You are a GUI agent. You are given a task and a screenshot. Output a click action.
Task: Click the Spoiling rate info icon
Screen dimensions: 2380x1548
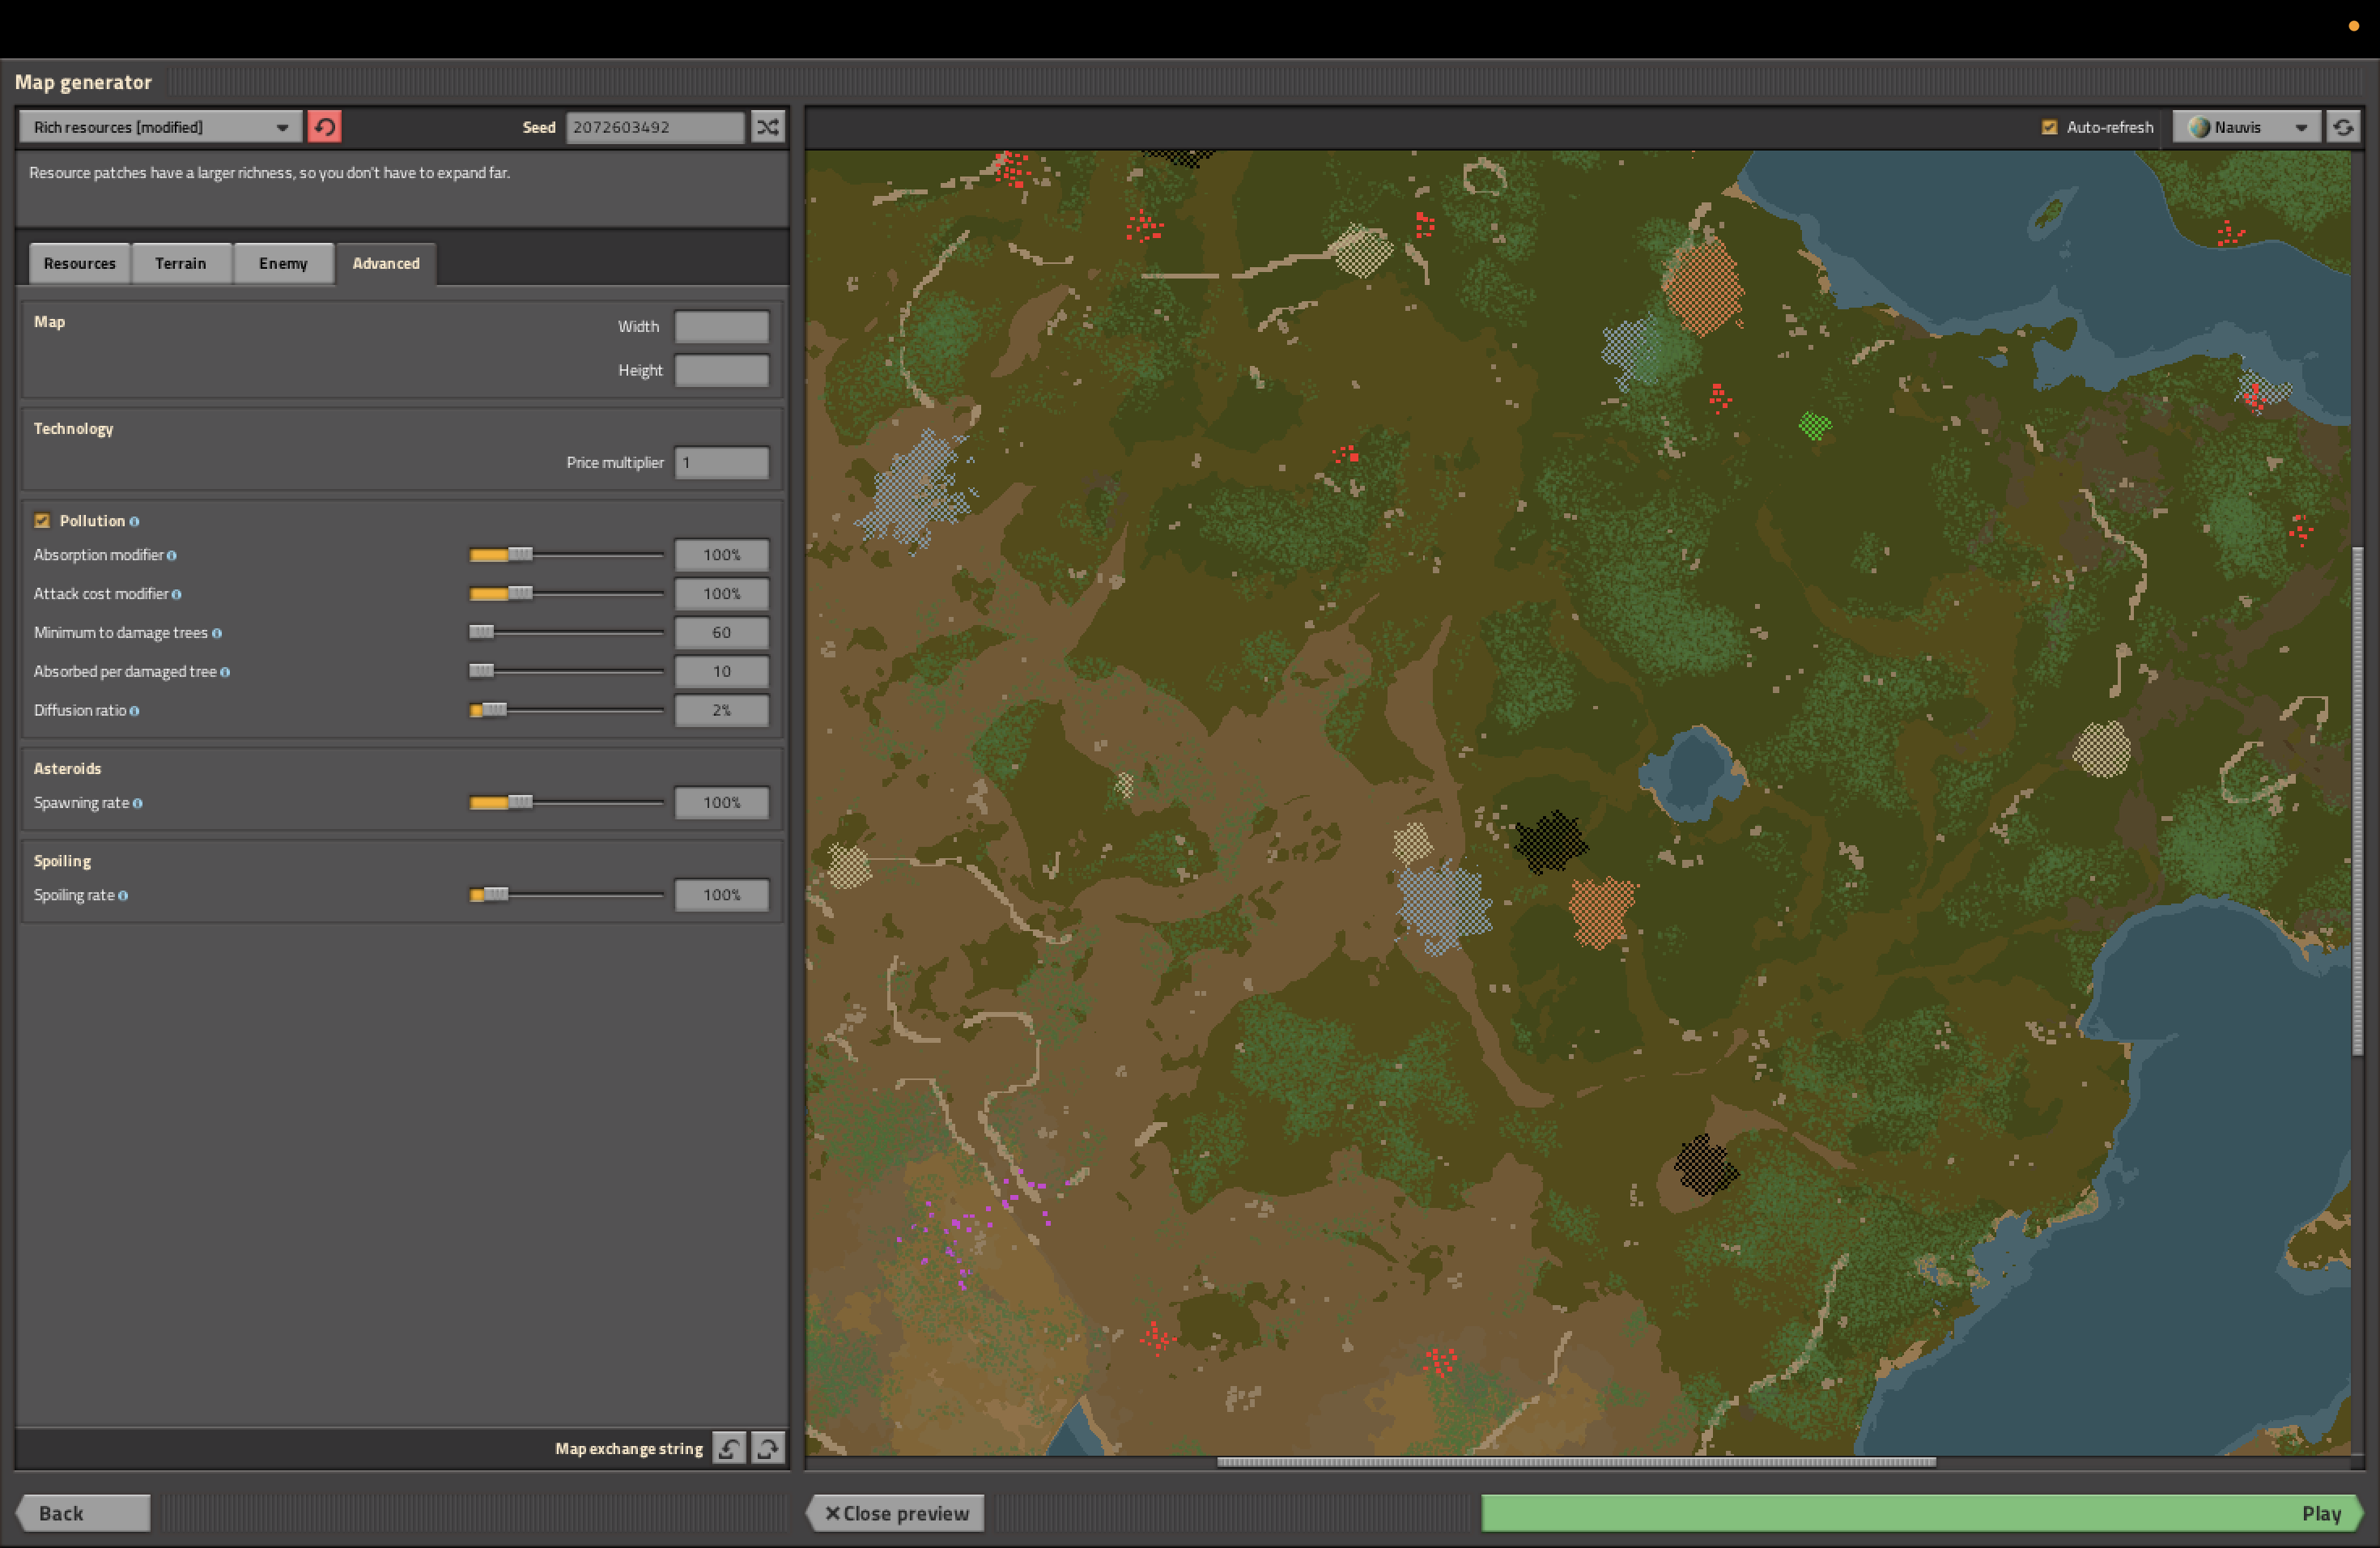coord(123,896)
